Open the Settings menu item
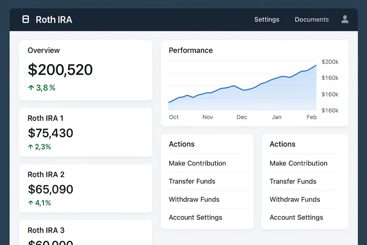 click(x=267, y=19)
